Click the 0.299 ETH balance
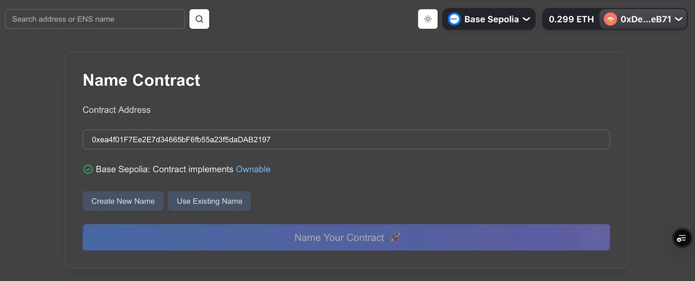This screenshot has width=695, height=281. (x=571, y=19)
